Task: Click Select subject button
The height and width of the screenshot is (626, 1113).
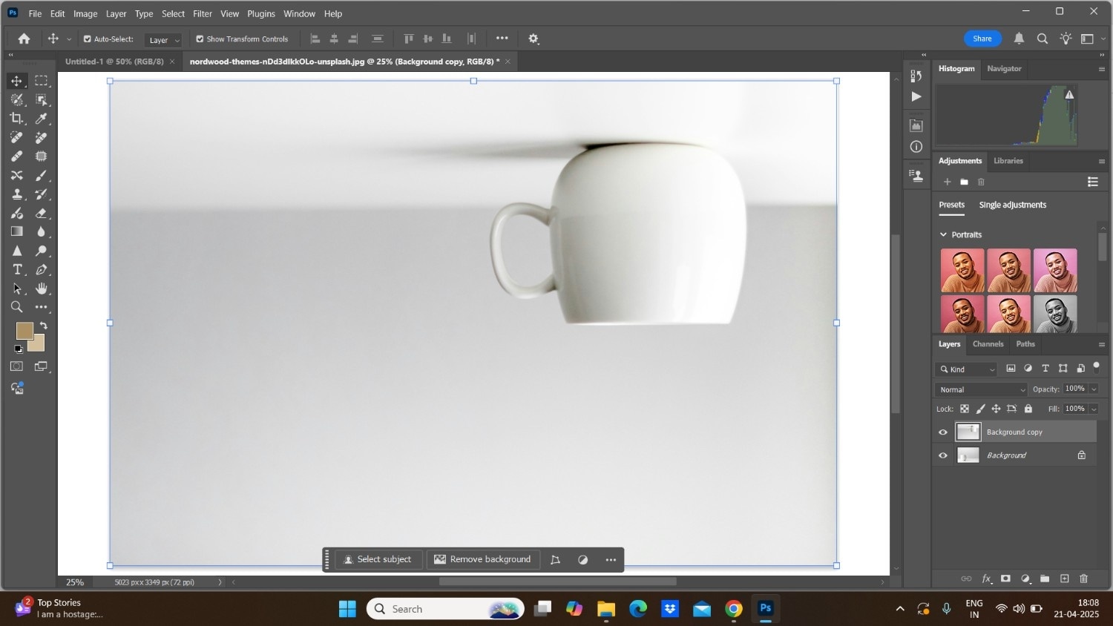Action: (378, 559)
